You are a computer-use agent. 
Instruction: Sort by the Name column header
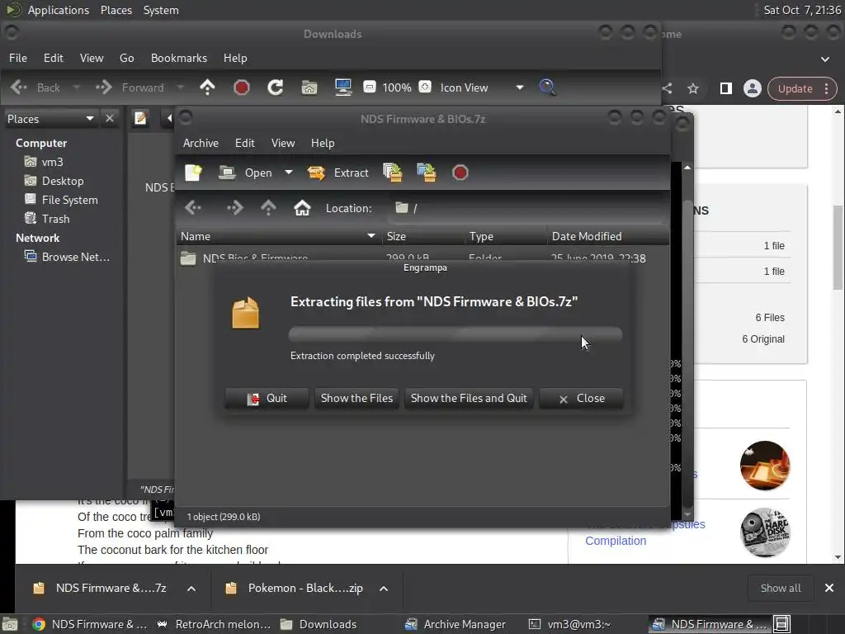click(x=279, y=236)
